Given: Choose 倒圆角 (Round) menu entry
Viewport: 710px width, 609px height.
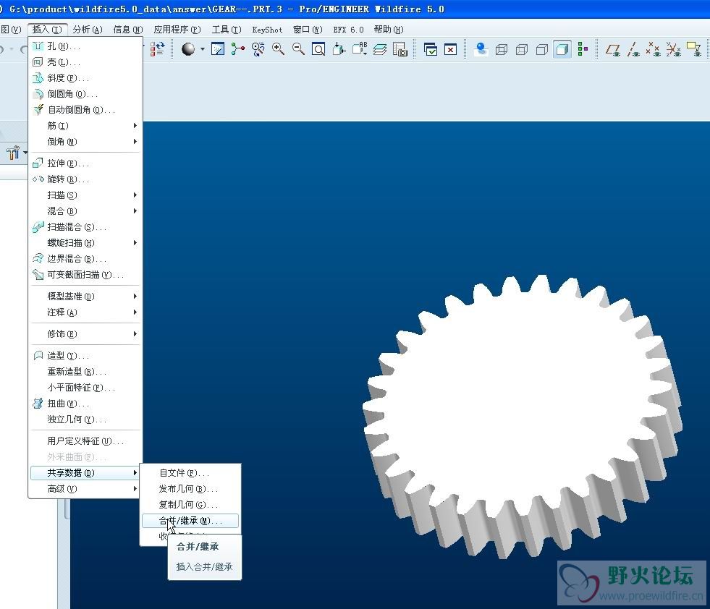Looking at the screenshot, I should [x=85, y=93].
